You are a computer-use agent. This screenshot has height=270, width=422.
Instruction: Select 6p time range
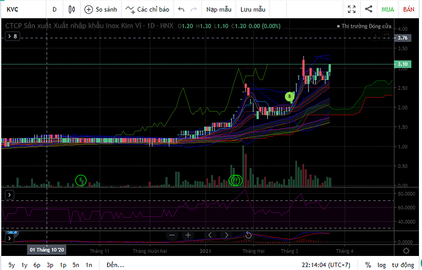(37, 265)
